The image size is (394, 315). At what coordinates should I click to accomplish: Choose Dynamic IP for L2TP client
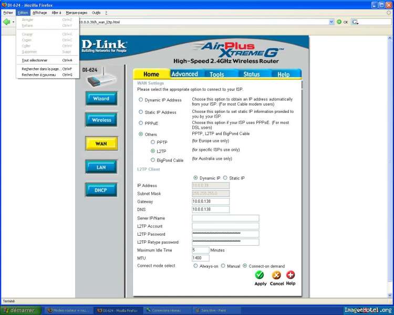(195, 177)
